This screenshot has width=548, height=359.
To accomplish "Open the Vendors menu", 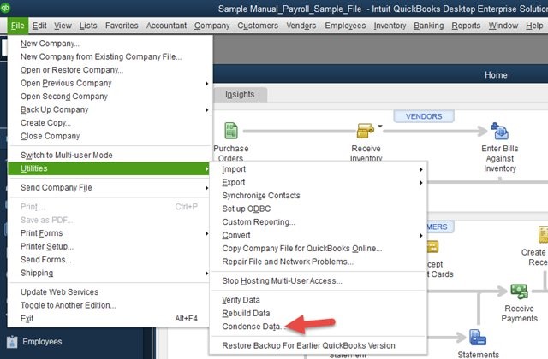I will (301, 26).
